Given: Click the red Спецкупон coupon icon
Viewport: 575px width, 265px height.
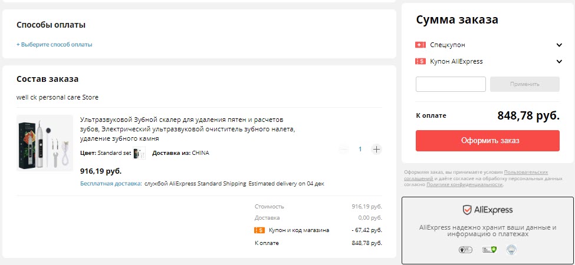Looking at the screenshot, I should pyautogui.click(x=420, y=45).
